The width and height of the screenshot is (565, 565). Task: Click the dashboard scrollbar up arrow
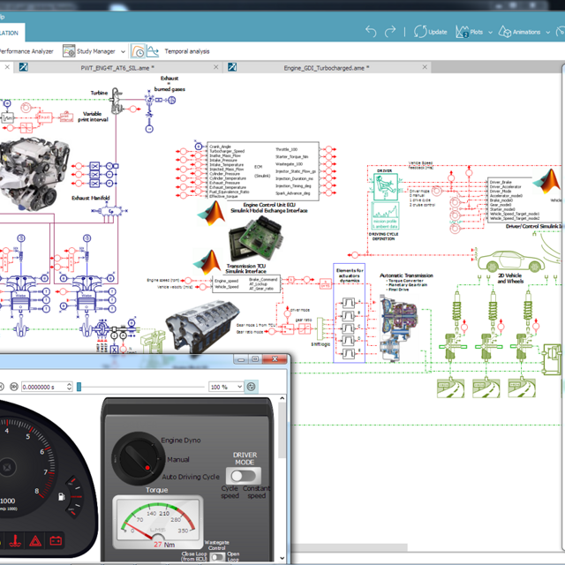coord(282,398)
